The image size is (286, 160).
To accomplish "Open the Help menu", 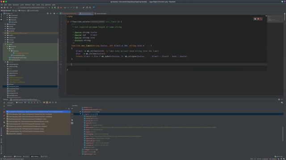I will coord(54,5).
